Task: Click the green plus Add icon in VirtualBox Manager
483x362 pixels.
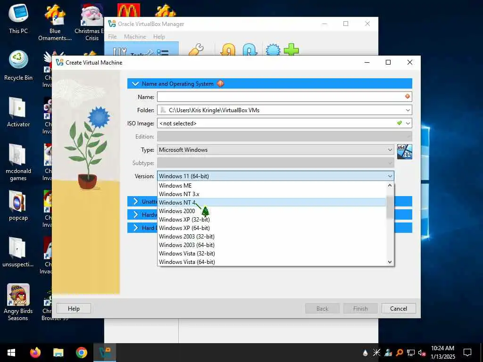Action: pyautogui.click(x=291, y=49)
